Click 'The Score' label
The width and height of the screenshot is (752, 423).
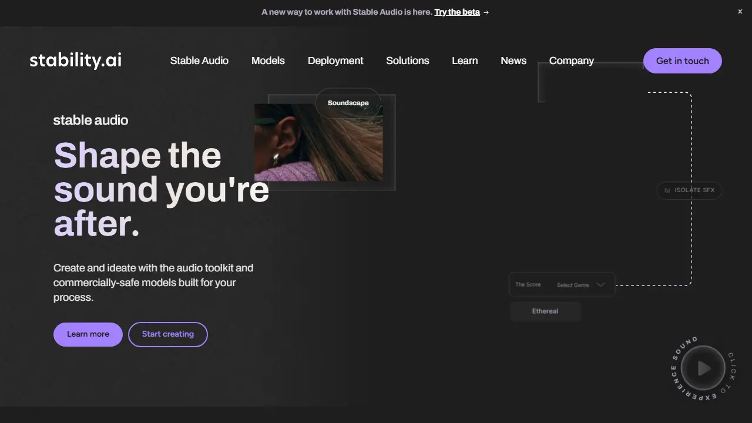tap(528, 284)
